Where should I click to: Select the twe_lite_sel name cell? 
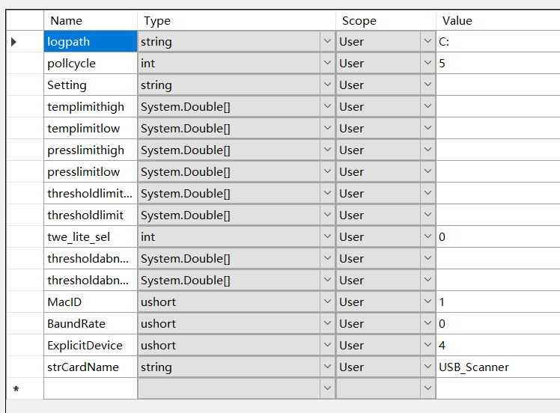pos(91,236)
